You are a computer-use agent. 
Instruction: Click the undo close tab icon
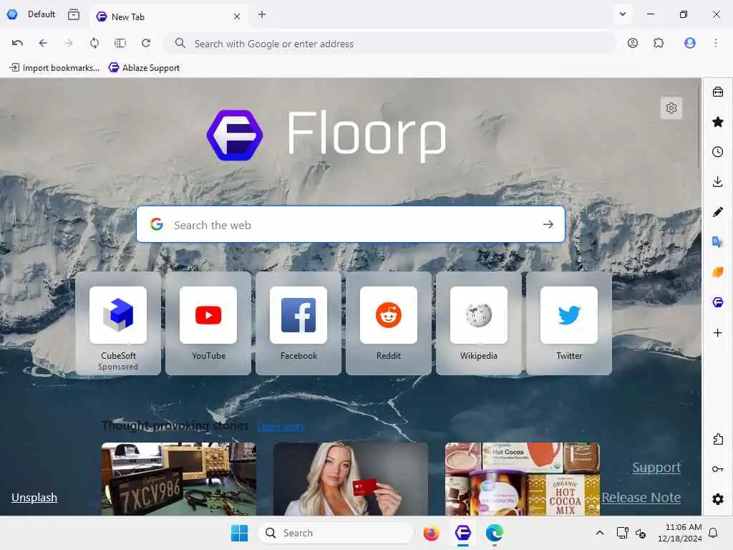tap(17, 43)
